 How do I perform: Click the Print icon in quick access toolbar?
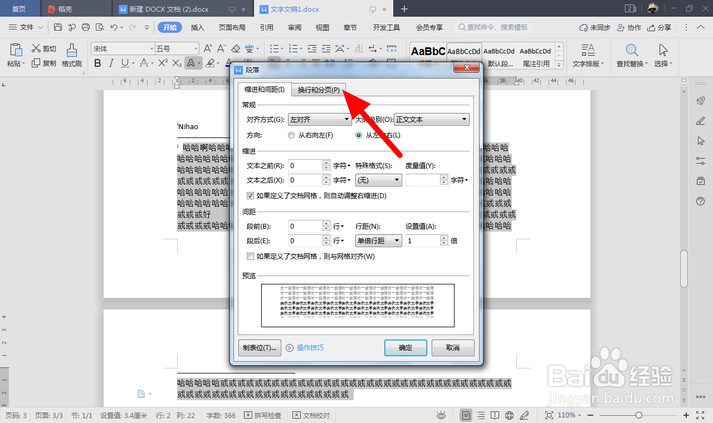[x=86, y=27]
